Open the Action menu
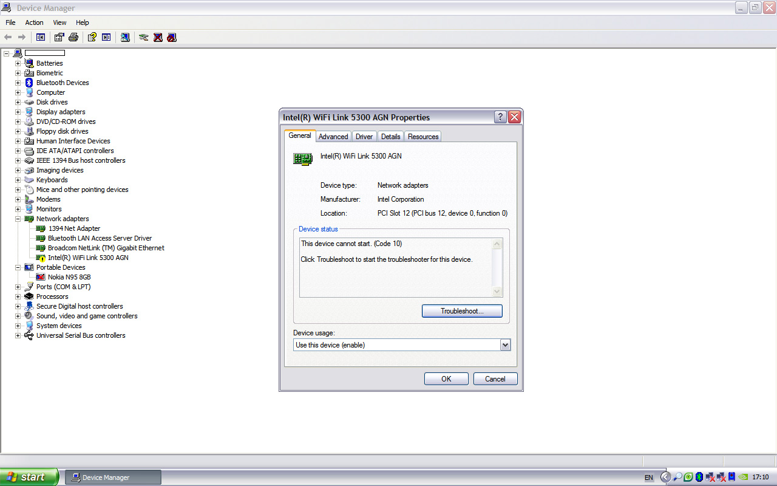 [x=34, y=22]
